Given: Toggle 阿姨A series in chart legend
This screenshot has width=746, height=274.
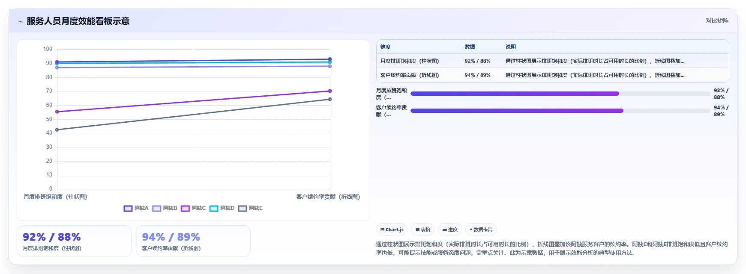Looking at the screenshot, I should [x=136, y=208].
